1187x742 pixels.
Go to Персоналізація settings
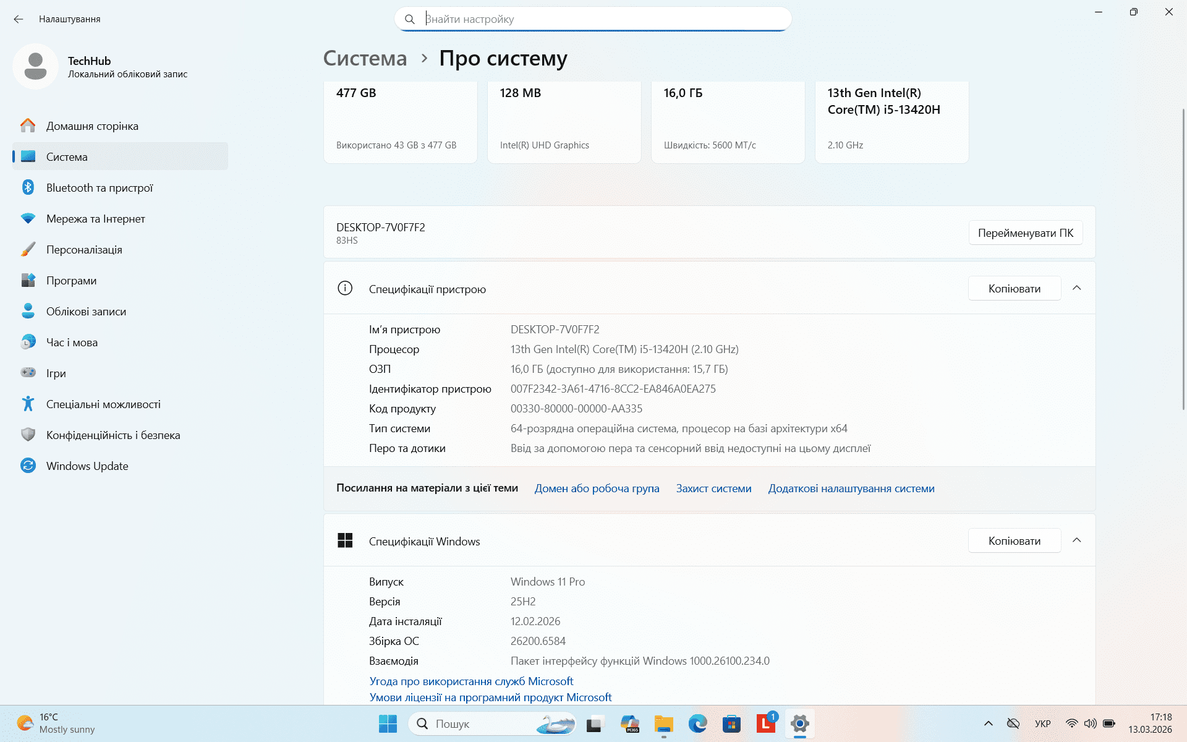coord(121,249)
